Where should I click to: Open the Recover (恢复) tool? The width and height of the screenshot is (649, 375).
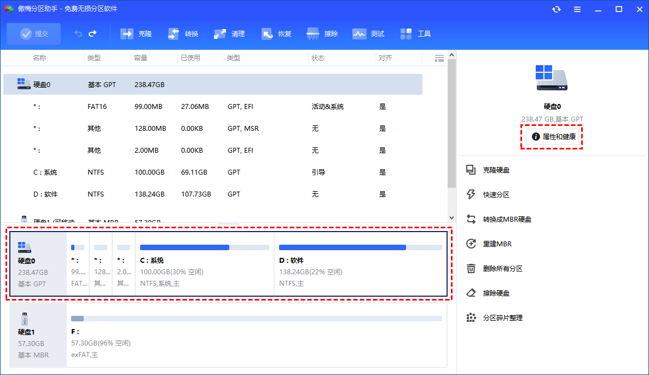click(268, 34)
